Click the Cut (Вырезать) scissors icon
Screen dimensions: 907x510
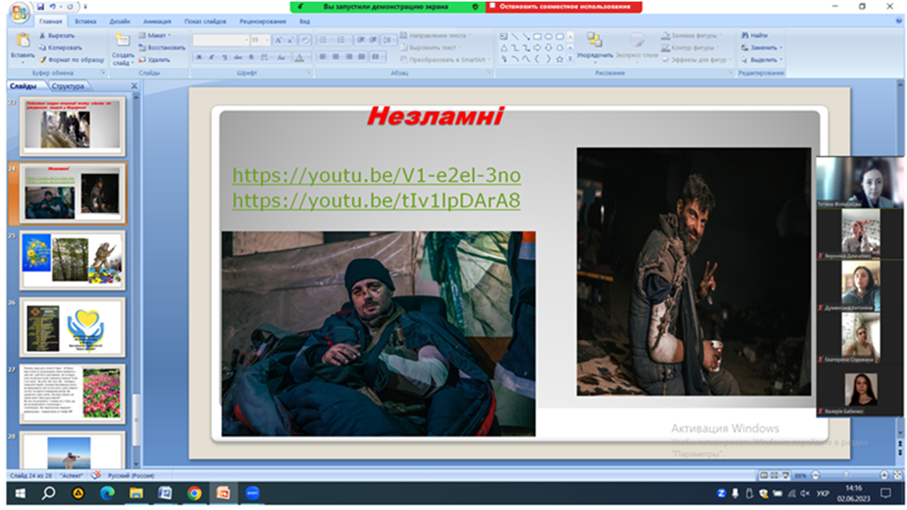click(43, 36)
